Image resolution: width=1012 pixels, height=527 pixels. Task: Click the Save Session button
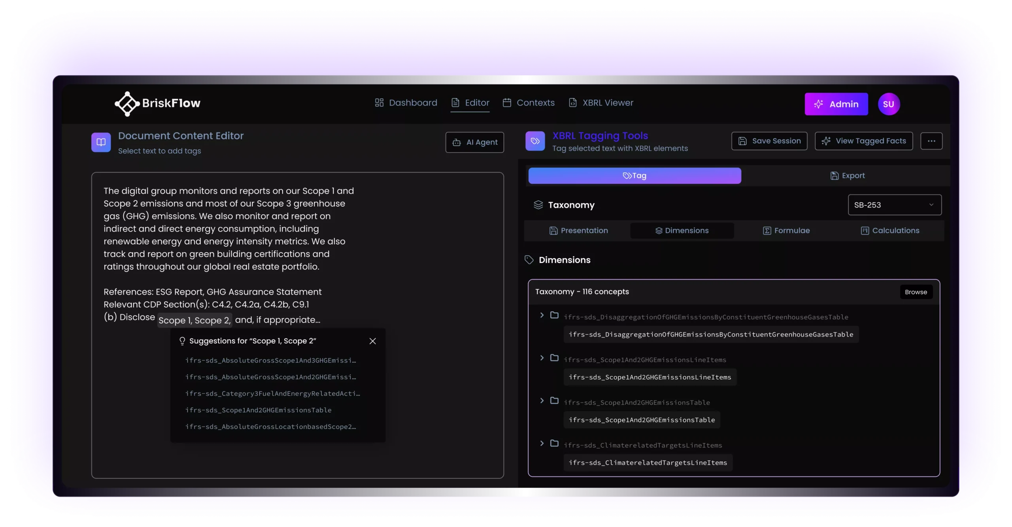(x=769, y=141)
